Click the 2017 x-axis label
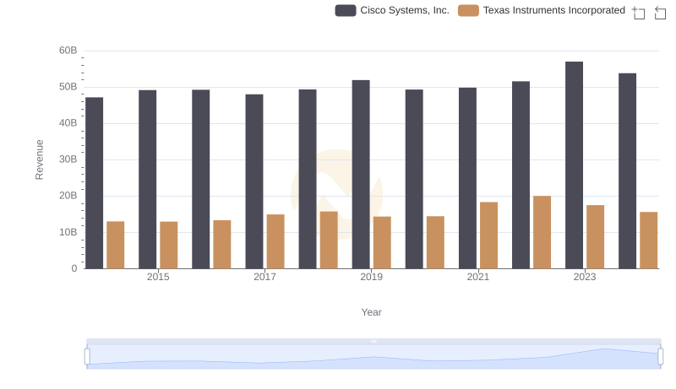The image size is (676, 389). pos(264,277)
